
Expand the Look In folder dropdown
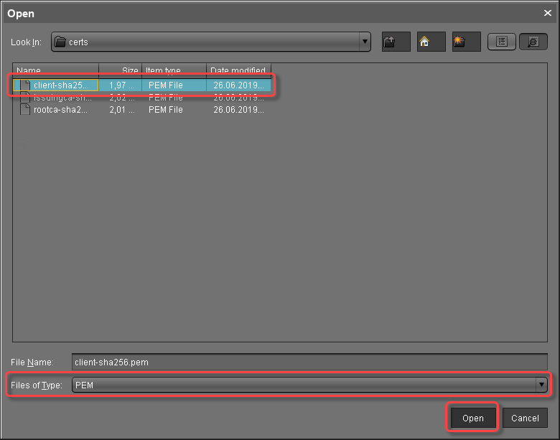tap(365, 42)
